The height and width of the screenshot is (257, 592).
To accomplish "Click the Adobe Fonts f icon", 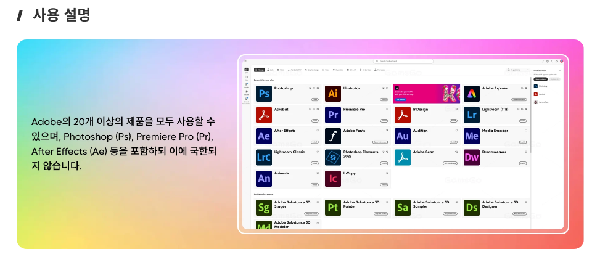I will [333, 136].
